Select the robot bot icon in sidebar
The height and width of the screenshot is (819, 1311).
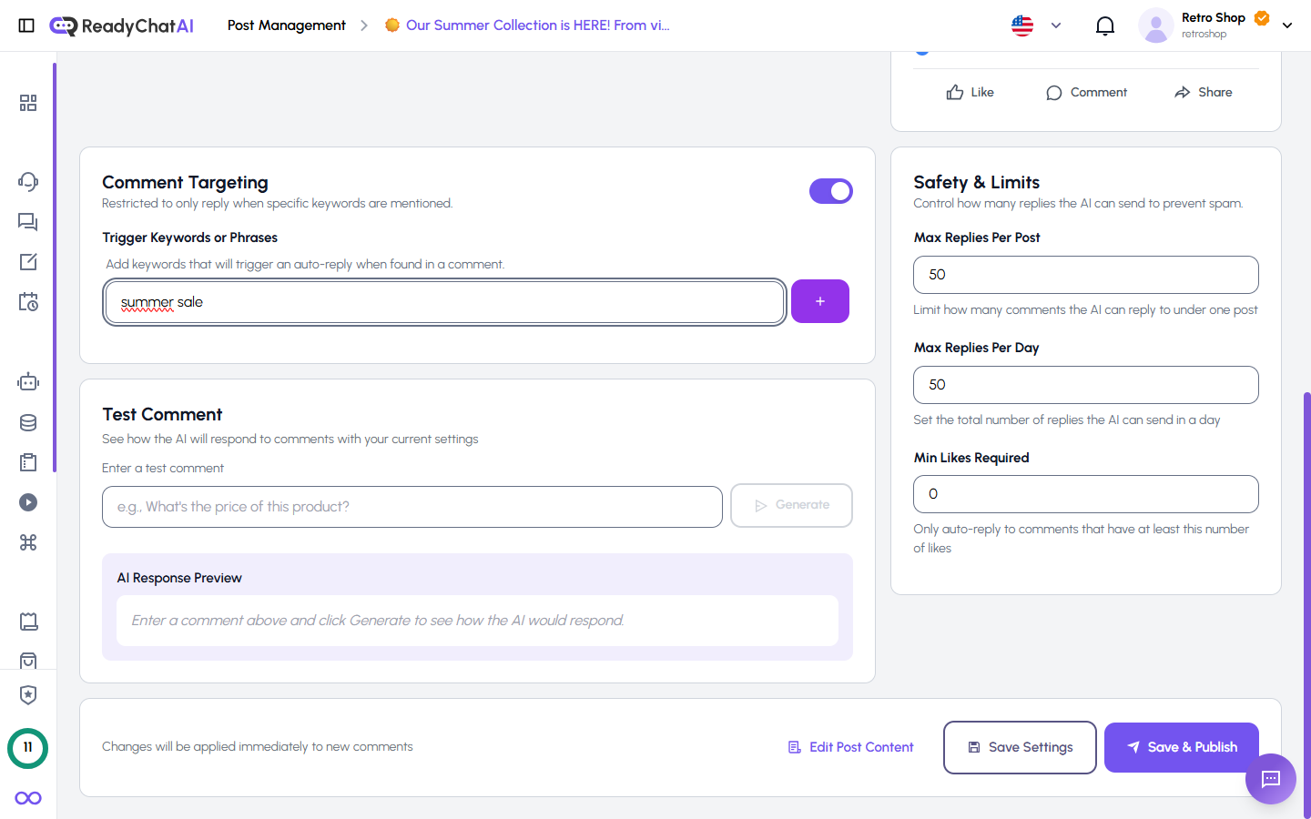pos(28,382)
